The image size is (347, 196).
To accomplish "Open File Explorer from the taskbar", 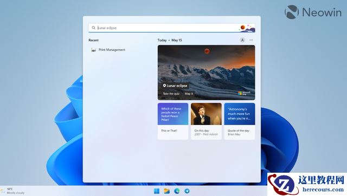I will pos(166,191).
